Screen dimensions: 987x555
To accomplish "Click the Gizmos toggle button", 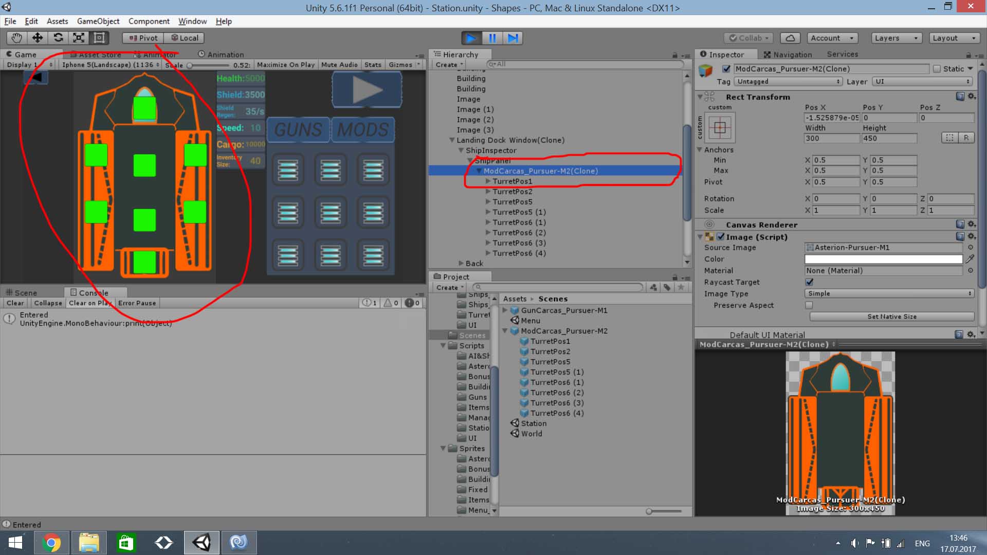I will 399,64.
